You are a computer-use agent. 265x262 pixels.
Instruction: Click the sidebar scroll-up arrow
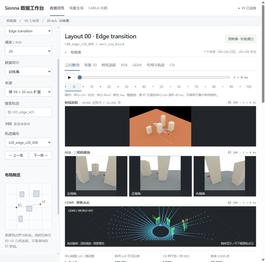point(58,27)
